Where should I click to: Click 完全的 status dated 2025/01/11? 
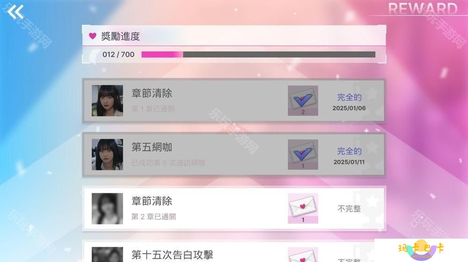click(x=349, y=151)
